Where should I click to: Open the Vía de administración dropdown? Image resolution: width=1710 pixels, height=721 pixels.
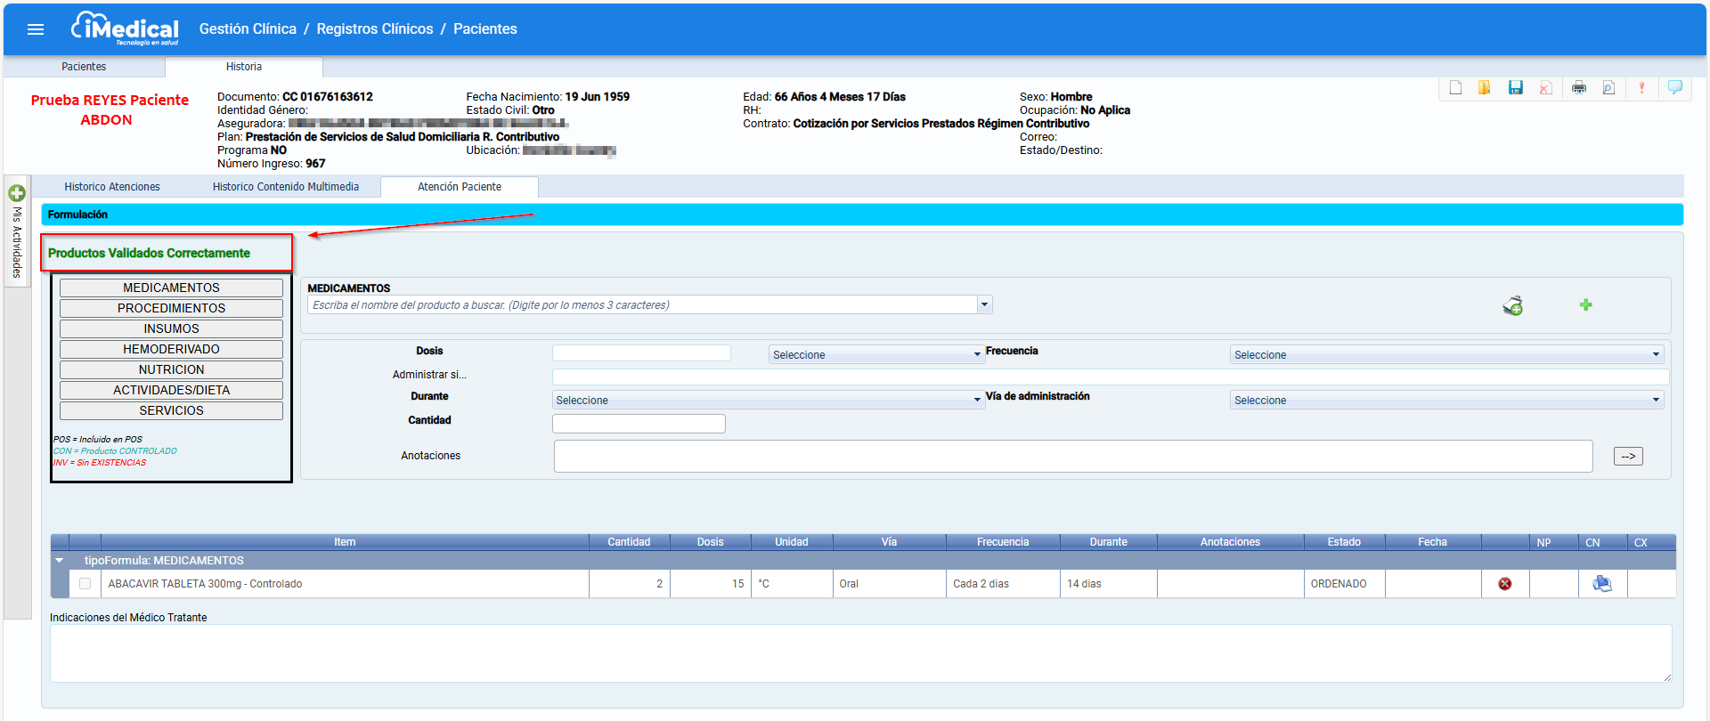1446,401
